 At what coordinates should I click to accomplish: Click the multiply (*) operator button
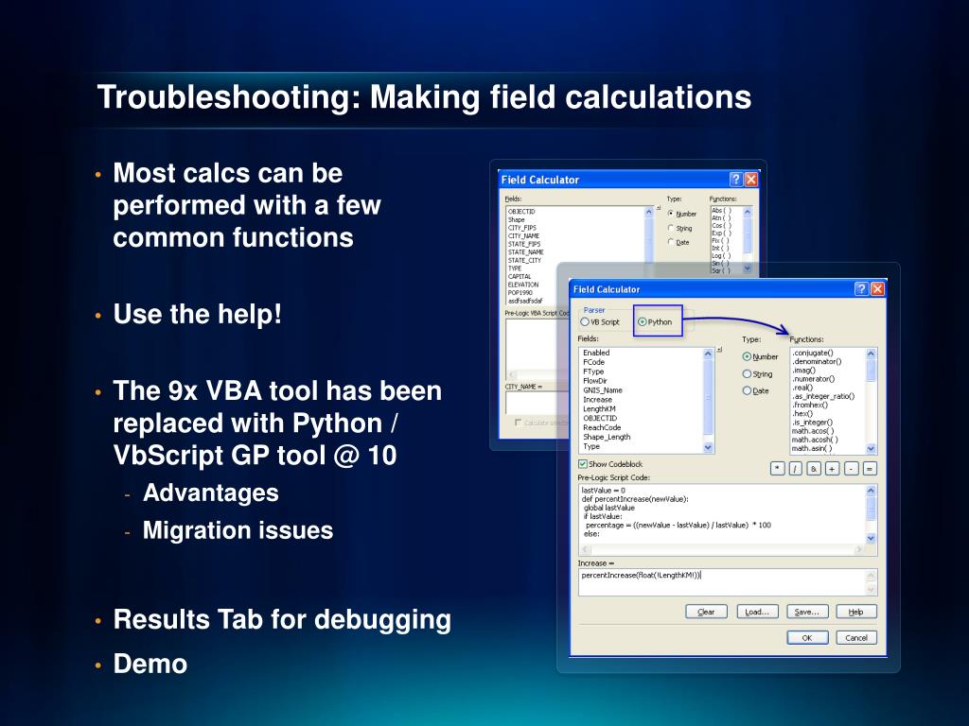778,469
